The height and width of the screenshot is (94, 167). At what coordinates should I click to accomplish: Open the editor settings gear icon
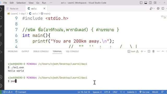(158, 8)
